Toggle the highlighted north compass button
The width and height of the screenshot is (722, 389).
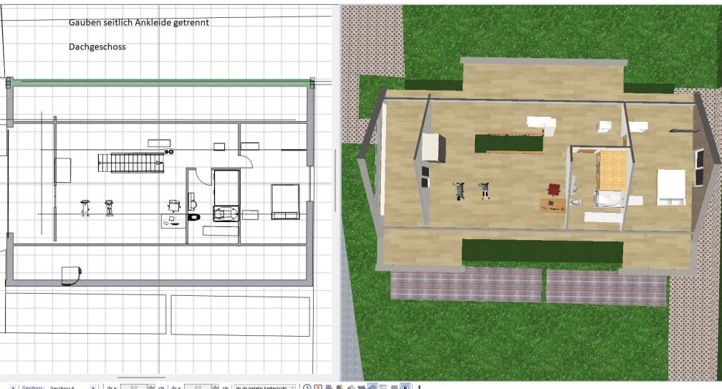[x=405, y=387]
